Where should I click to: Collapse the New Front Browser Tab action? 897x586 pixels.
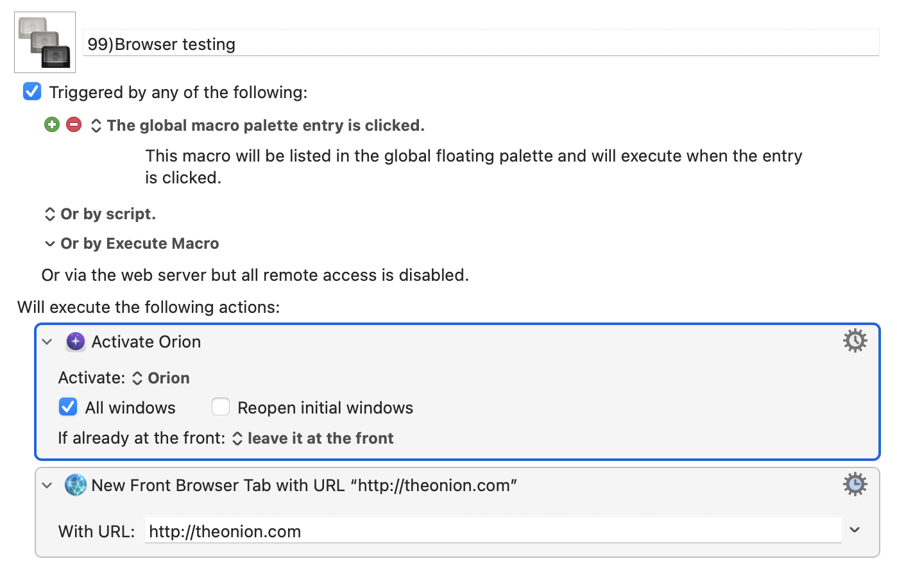coord(47,485)
